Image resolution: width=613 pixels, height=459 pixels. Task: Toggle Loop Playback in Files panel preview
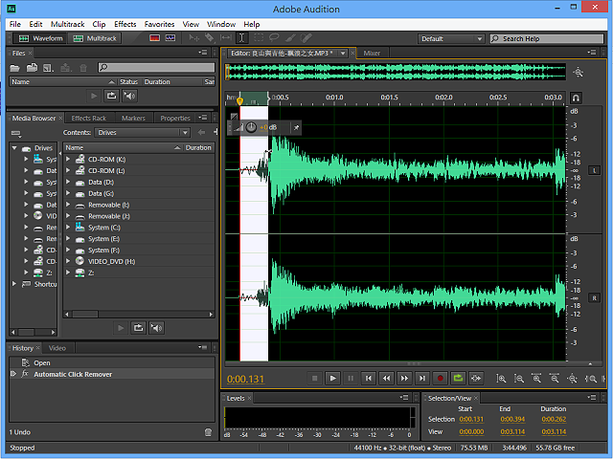click(111, 96)
